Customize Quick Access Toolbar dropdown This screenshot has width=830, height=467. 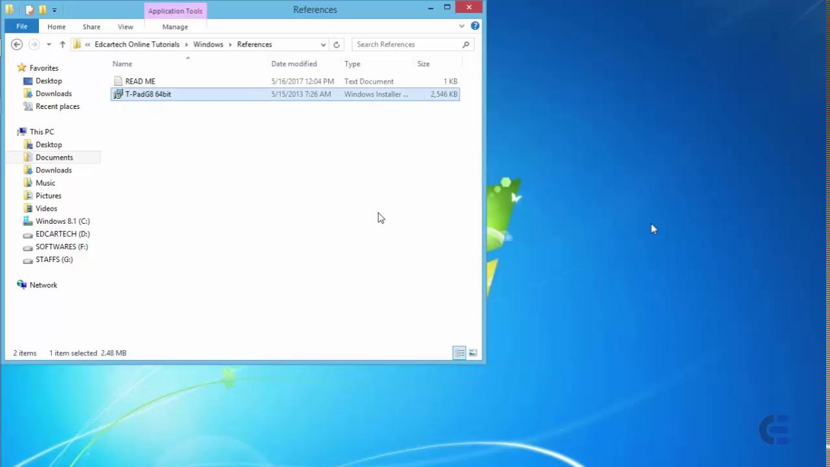click(54, 10)
